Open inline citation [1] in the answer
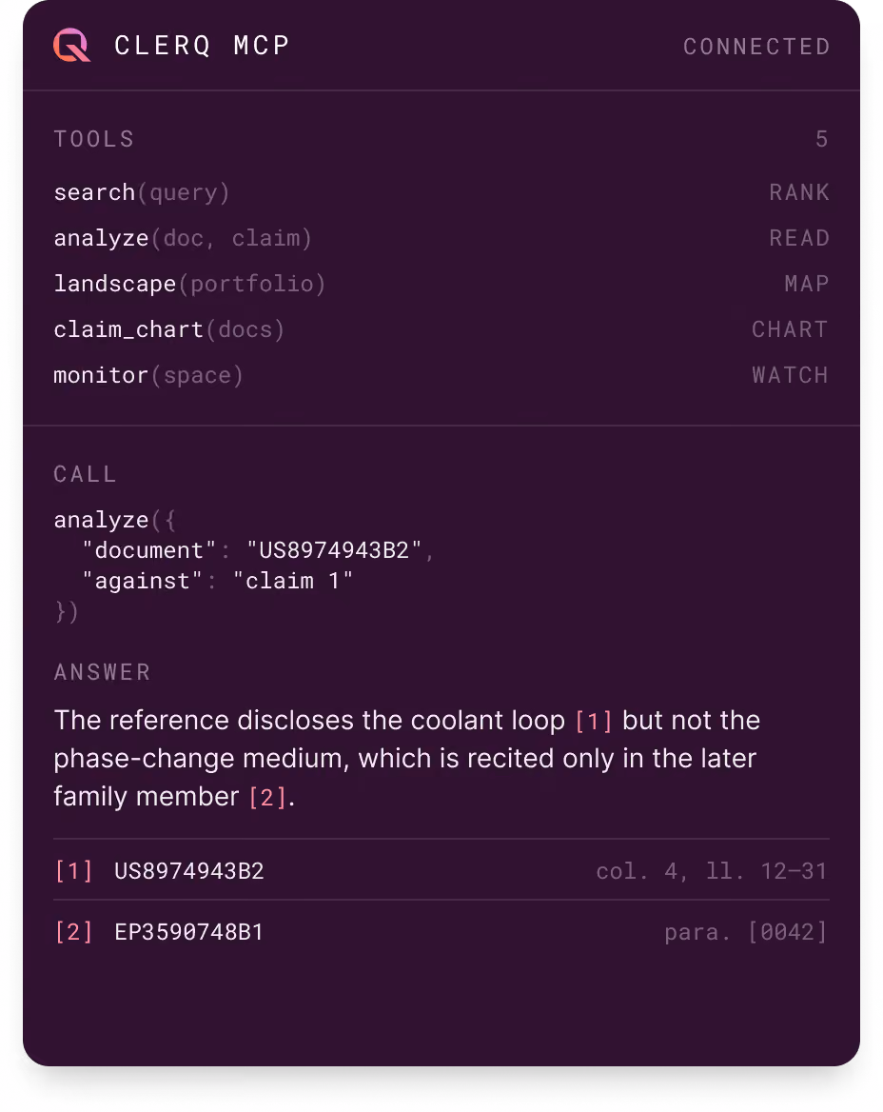The image size is (883, 1112). click(593, 722)
